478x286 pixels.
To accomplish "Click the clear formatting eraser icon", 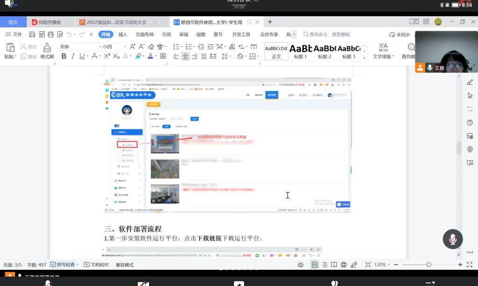I will coord(151,47).
